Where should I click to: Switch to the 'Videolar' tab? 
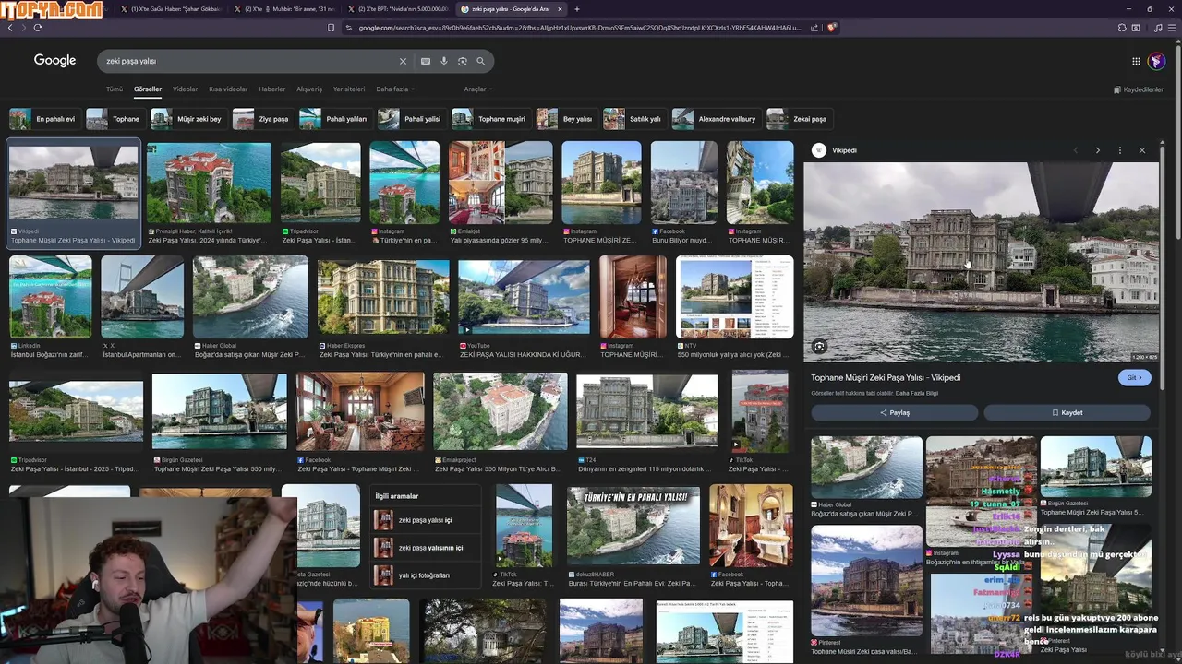pos(185,89)
